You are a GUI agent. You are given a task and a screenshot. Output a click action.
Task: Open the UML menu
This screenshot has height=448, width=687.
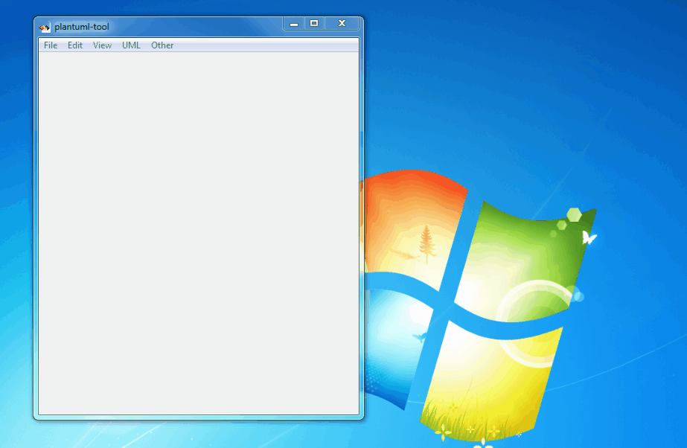click(131, 45)
